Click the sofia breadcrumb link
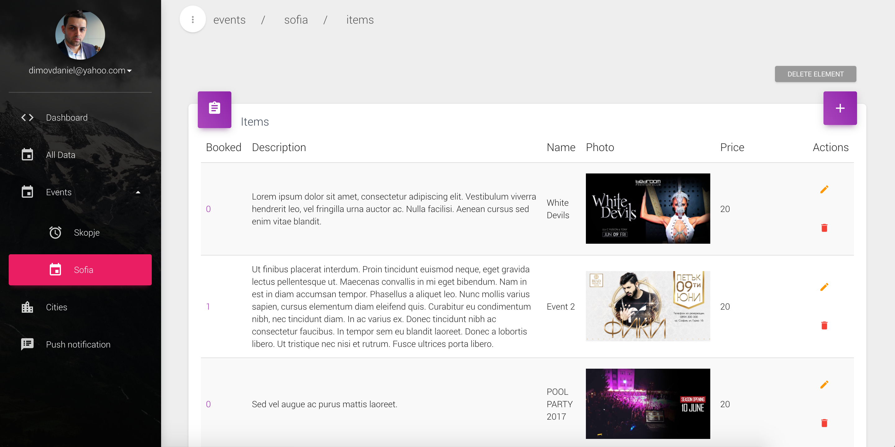 [x=296, y=20]
